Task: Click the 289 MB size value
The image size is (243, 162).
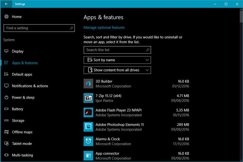Action: coord(183,124)
